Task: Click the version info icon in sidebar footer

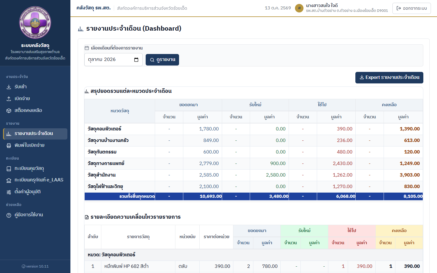Action: pos(24,266)
